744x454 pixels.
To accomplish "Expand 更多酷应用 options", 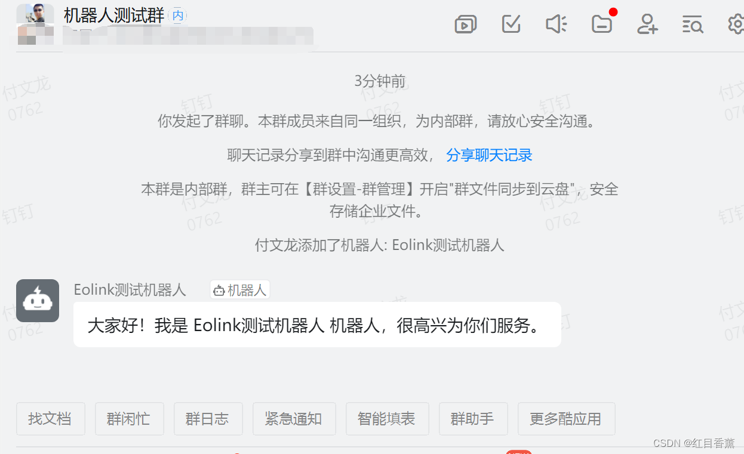I will [567, 419].
